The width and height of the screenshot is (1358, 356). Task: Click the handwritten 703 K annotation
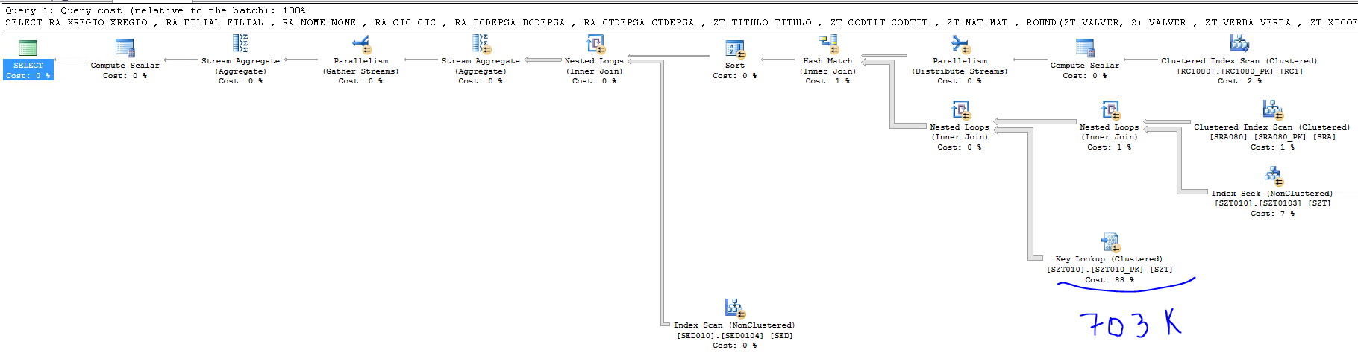coord(1130,324)
